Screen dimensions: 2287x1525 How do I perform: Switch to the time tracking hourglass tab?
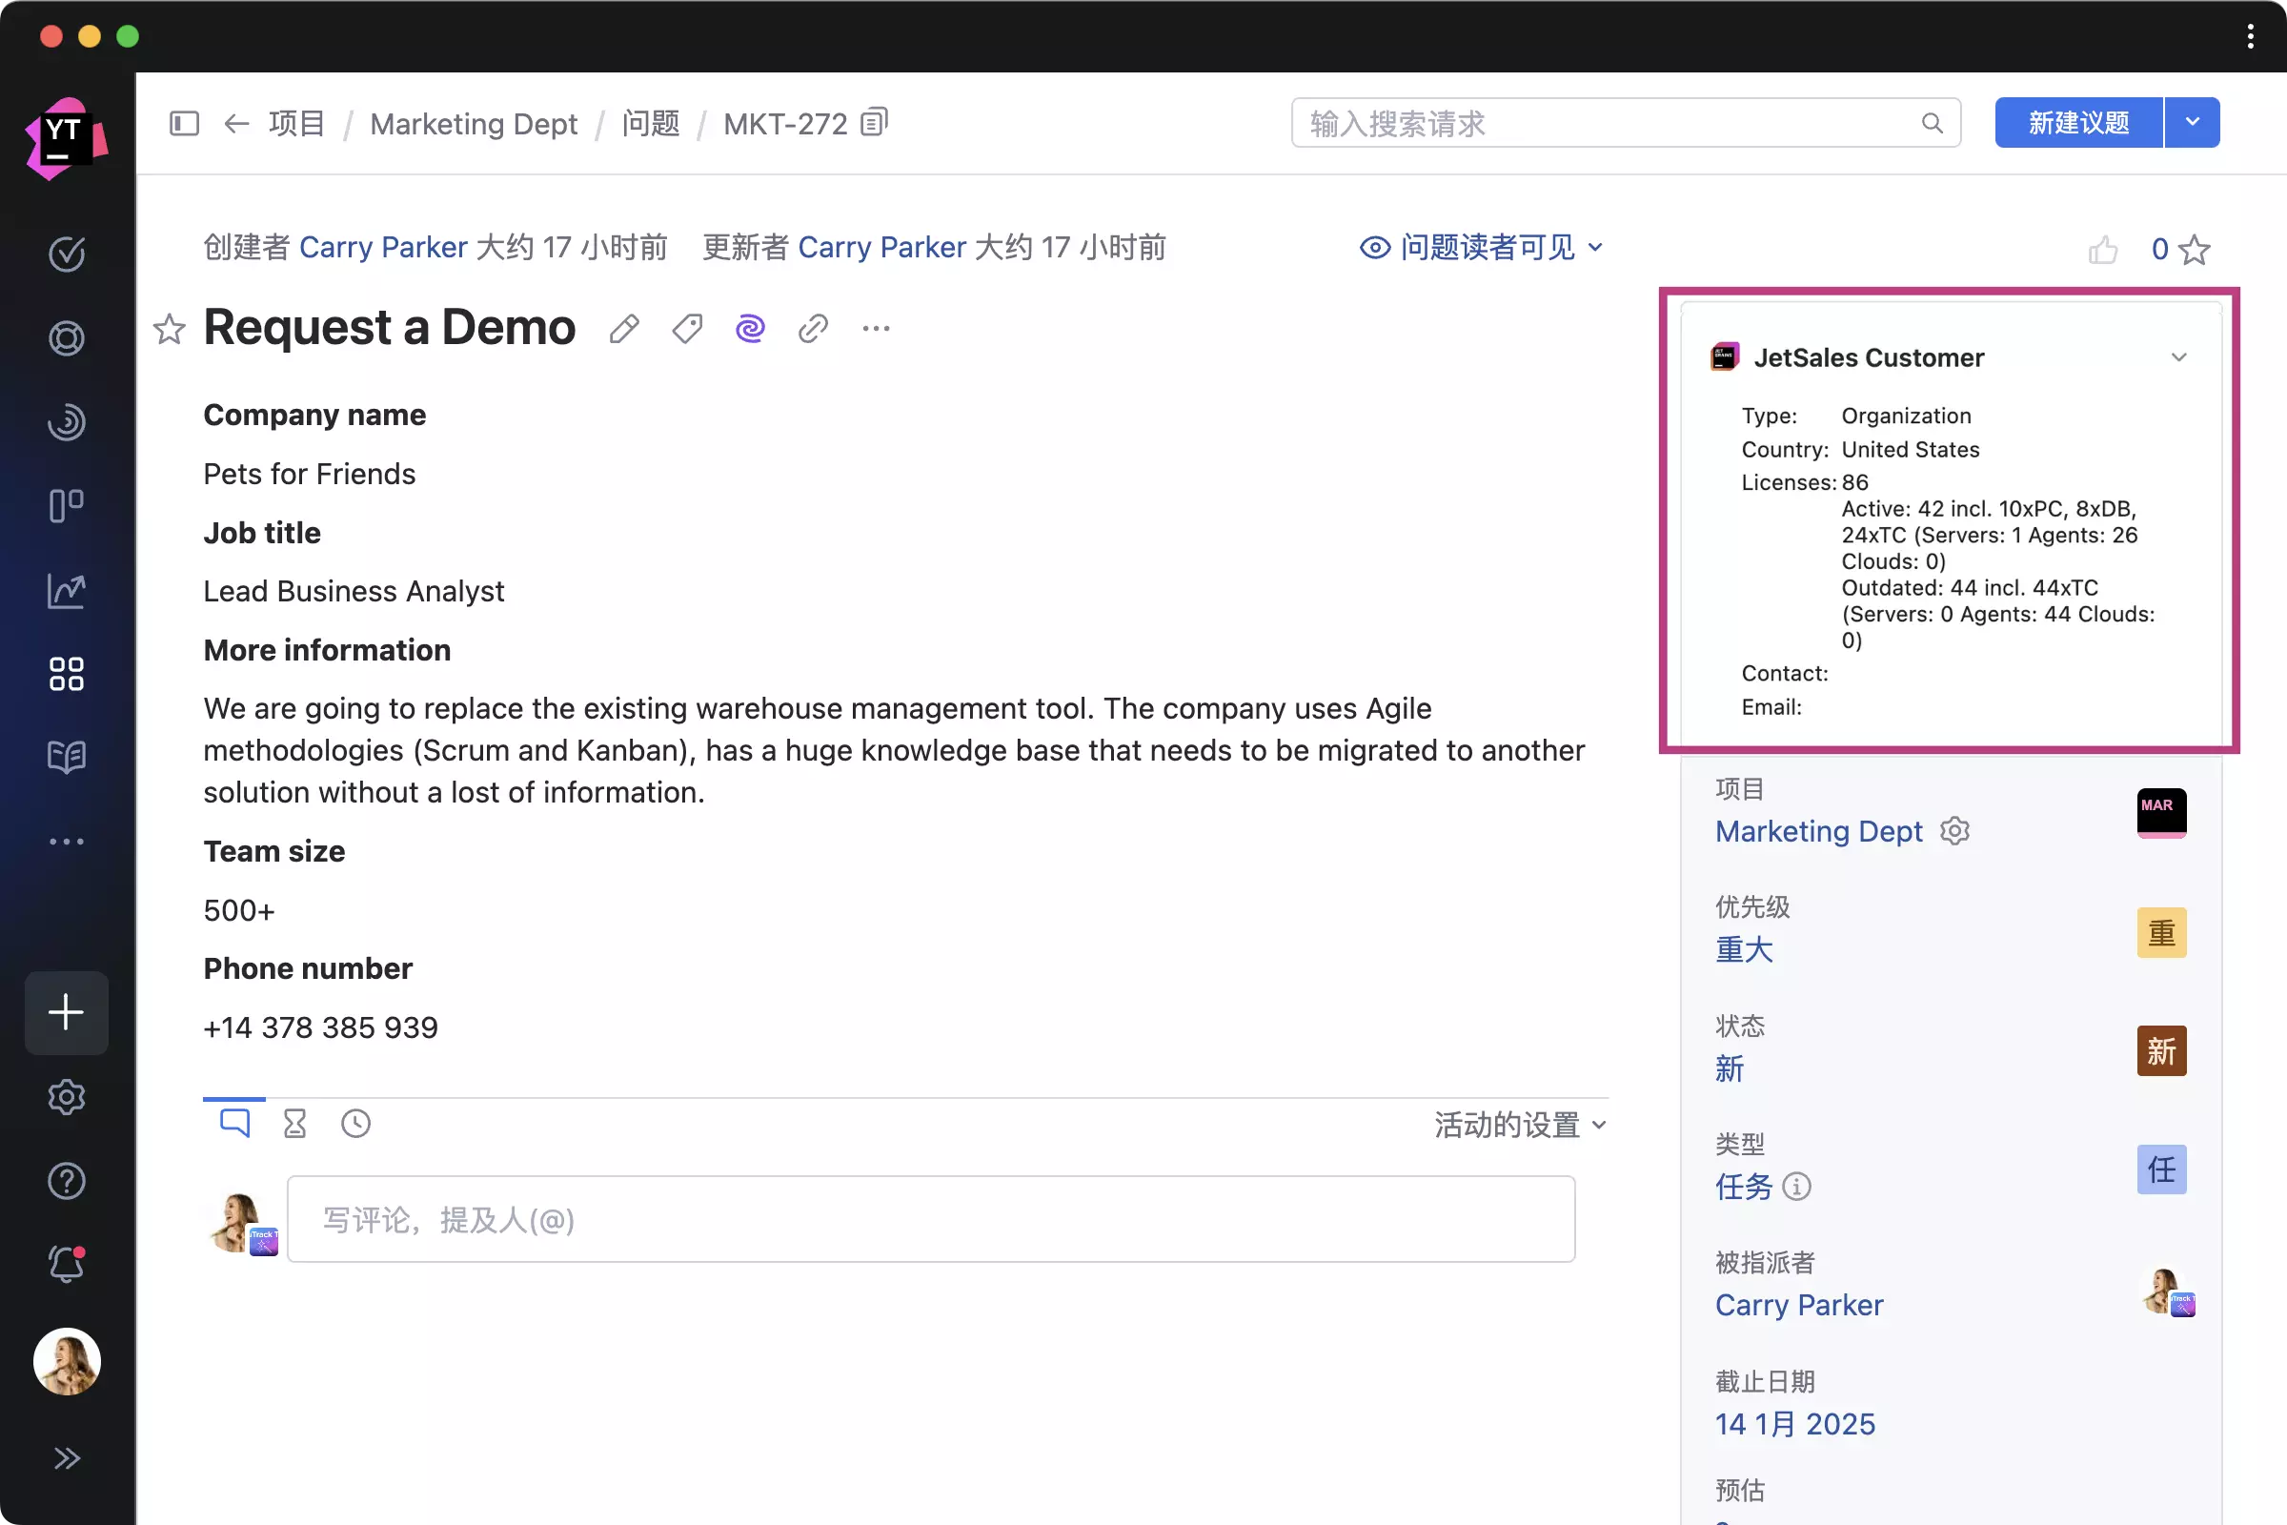tap(294, 1125)
